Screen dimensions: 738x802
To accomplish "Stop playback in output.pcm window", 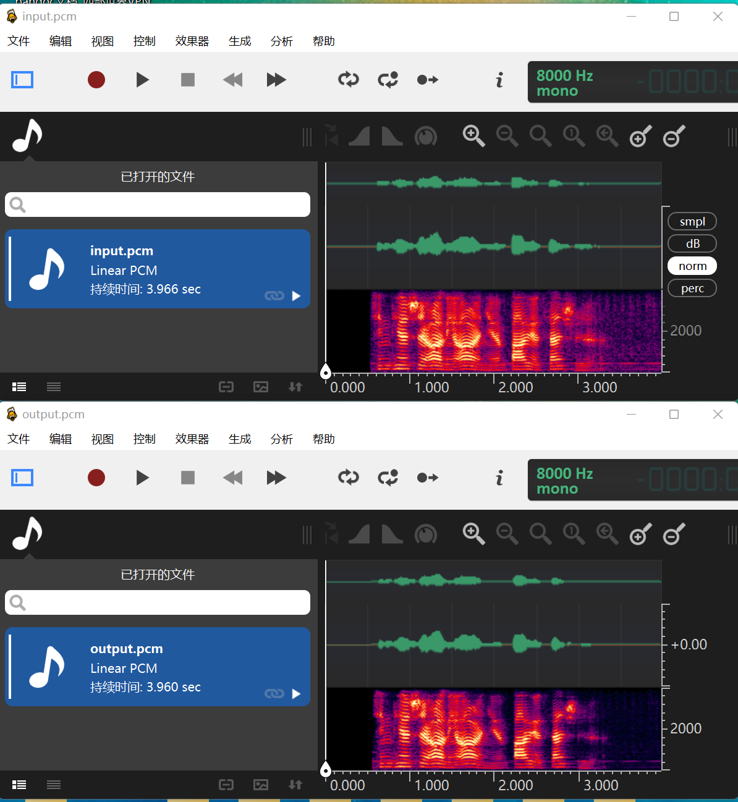I will tap(188, 478).
